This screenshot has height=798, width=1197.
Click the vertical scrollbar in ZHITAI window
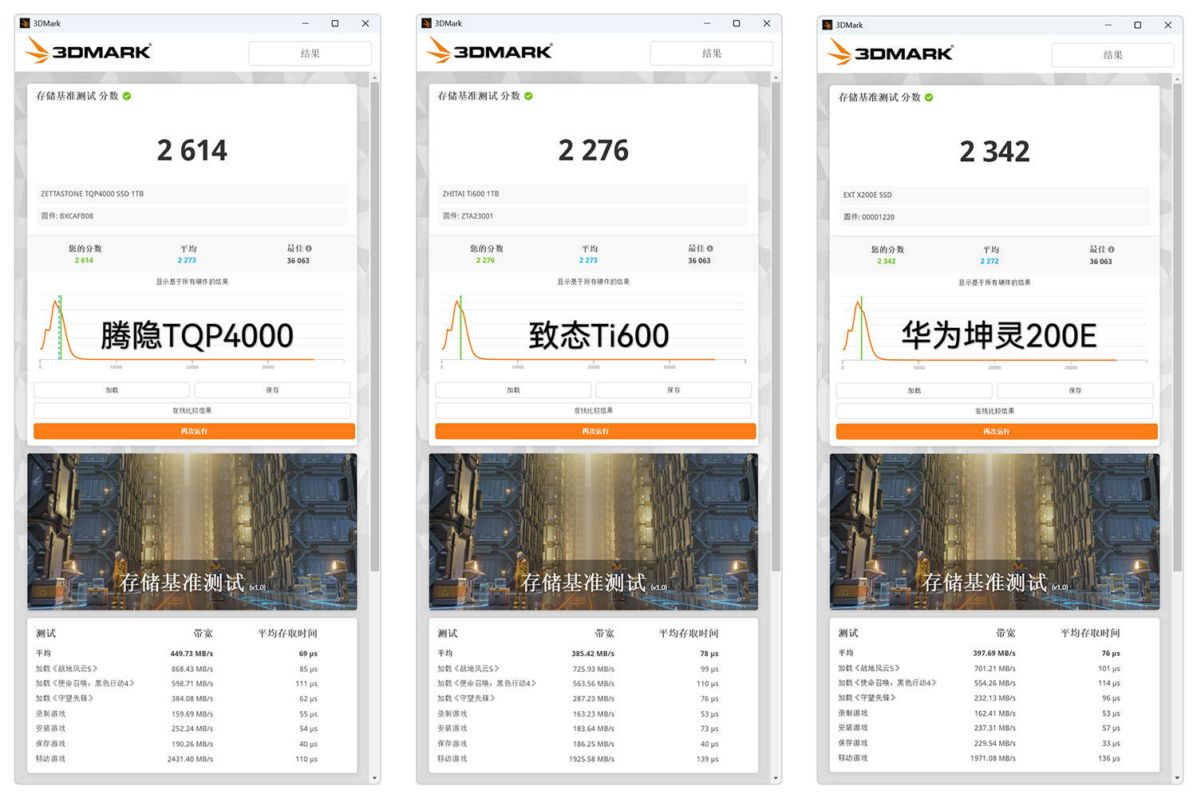(x=776, y=327)
